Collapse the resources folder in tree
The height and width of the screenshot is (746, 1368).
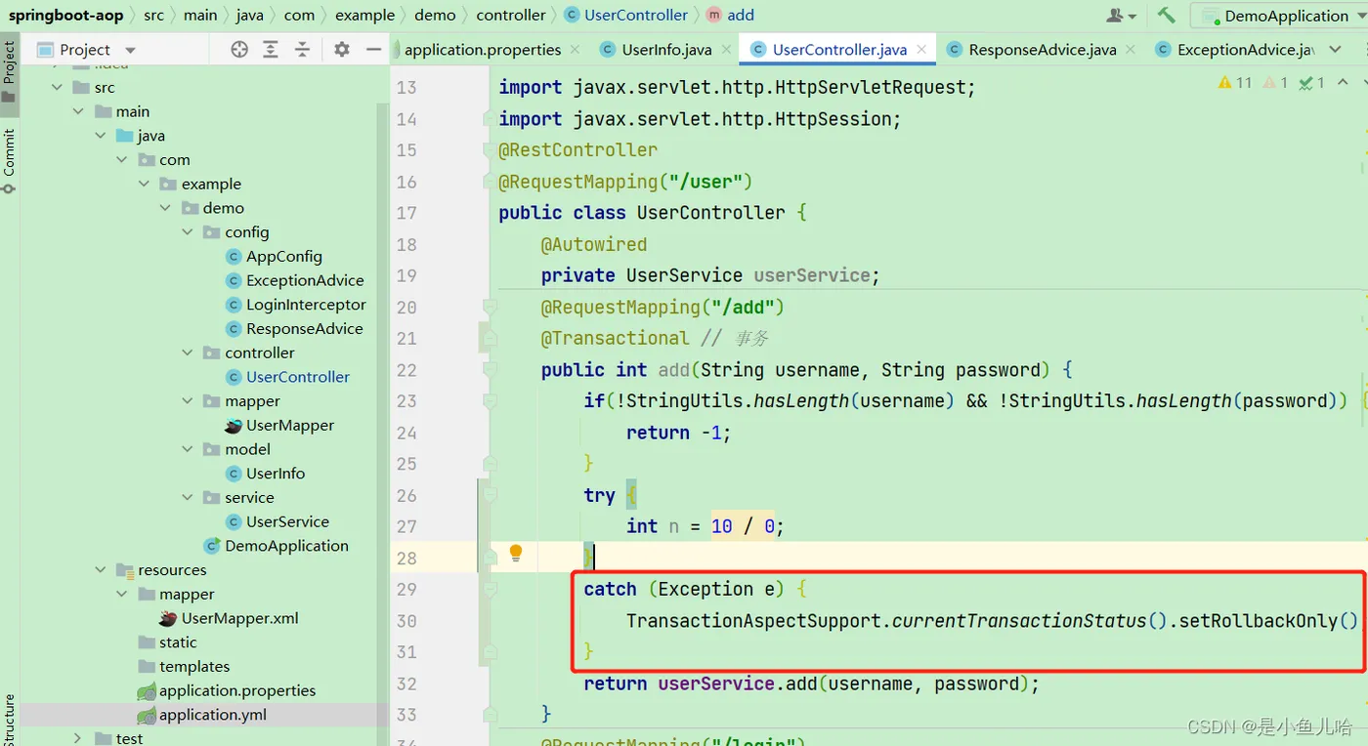101,570
